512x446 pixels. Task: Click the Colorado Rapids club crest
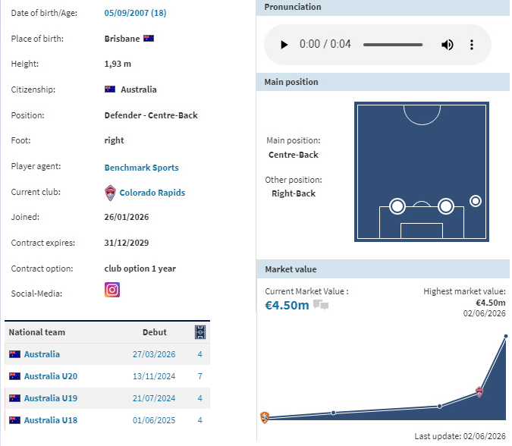[x=110, y=193]
